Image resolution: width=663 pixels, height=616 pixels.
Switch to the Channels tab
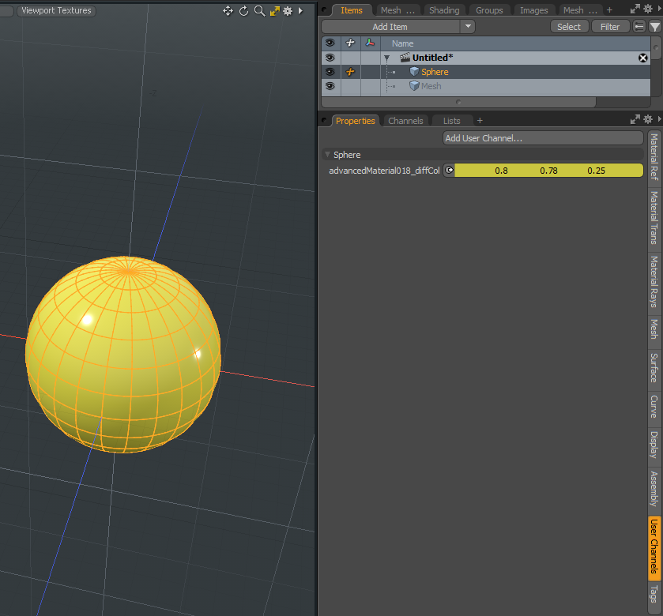pyautogui.click(x=405, y=121)
